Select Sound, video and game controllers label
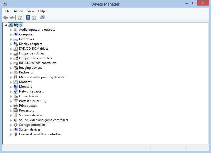Viewport: 211px width, 153px height. [x=44, y=120]
